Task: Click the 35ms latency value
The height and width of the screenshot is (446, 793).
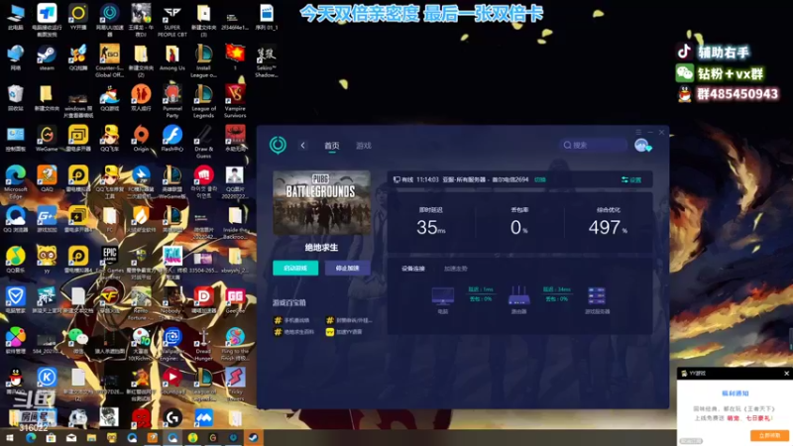Action: point(431,227)
